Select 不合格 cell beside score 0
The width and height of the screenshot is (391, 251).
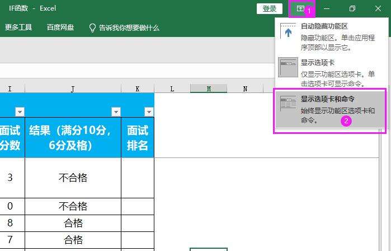pos(73,206)
